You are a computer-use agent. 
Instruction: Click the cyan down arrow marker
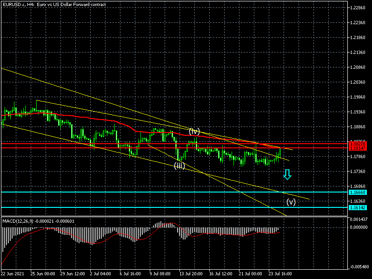click(x=287, y=175)
